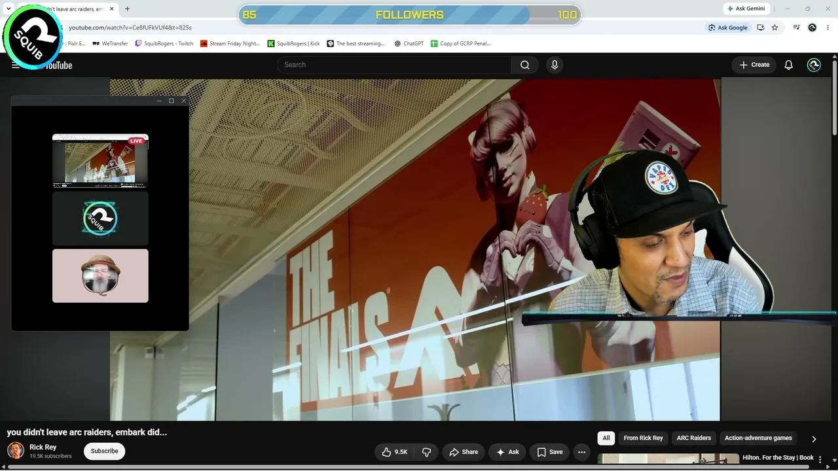Share the video

[464, 452]
